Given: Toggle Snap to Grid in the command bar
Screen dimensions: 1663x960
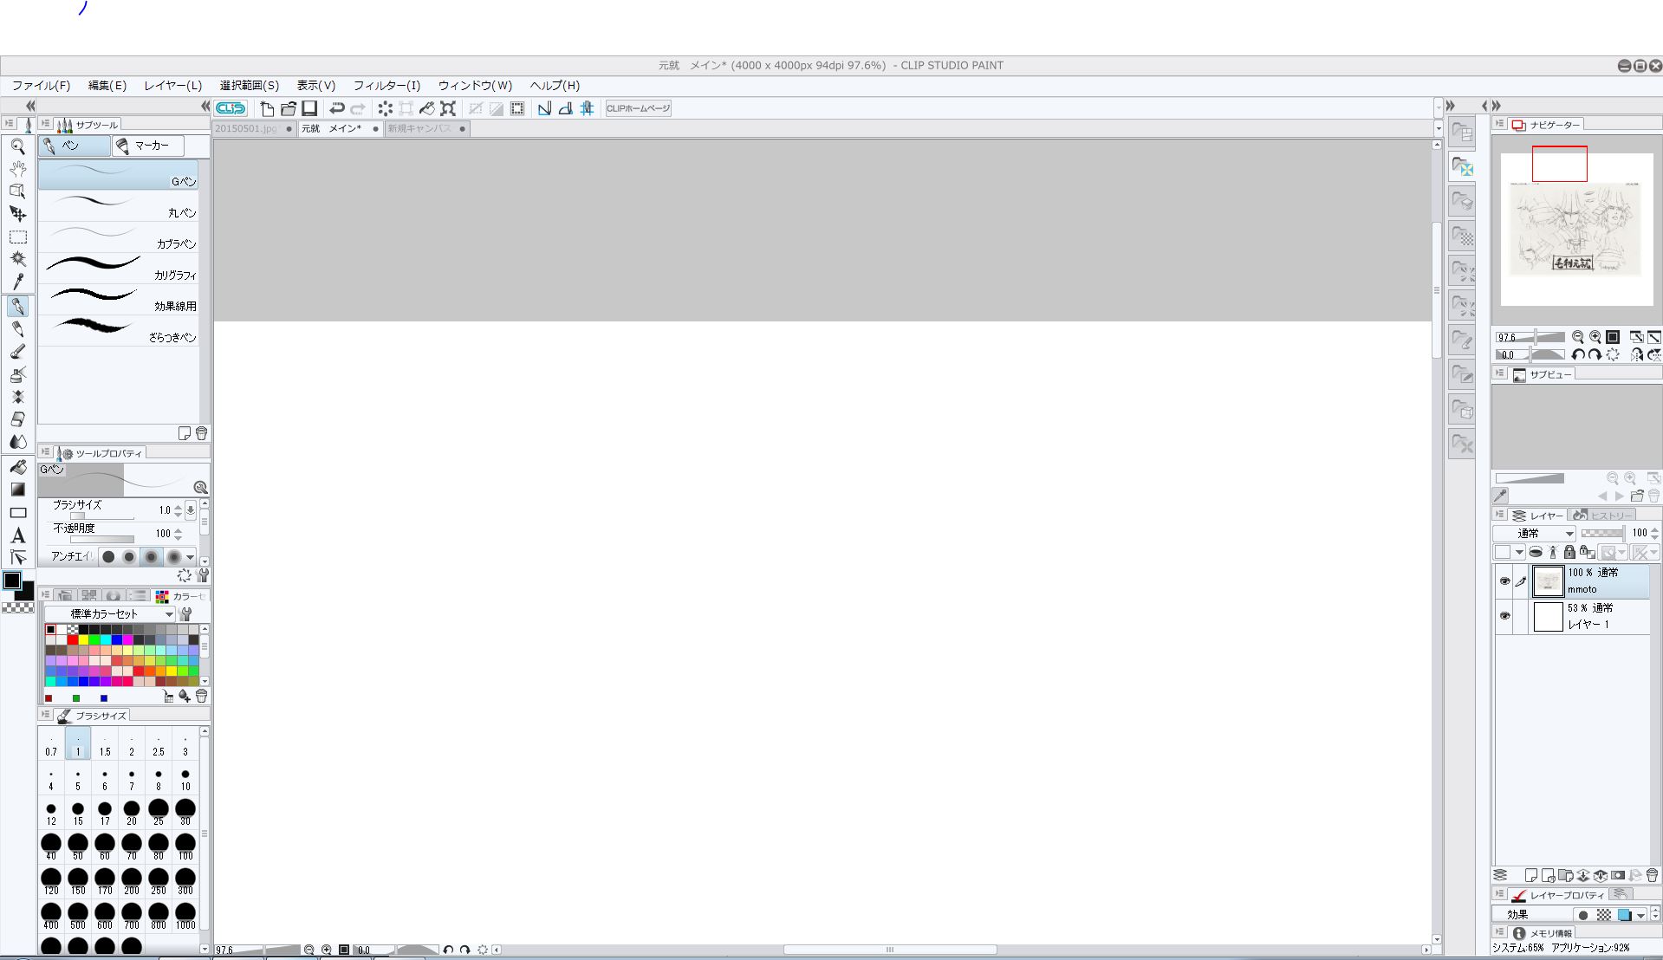Looking at the screenshot, I should click(587, 108).
